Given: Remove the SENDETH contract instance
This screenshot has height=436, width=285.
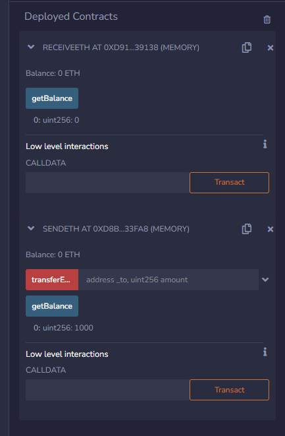Looking at the screenshot, I should point(271,229).
